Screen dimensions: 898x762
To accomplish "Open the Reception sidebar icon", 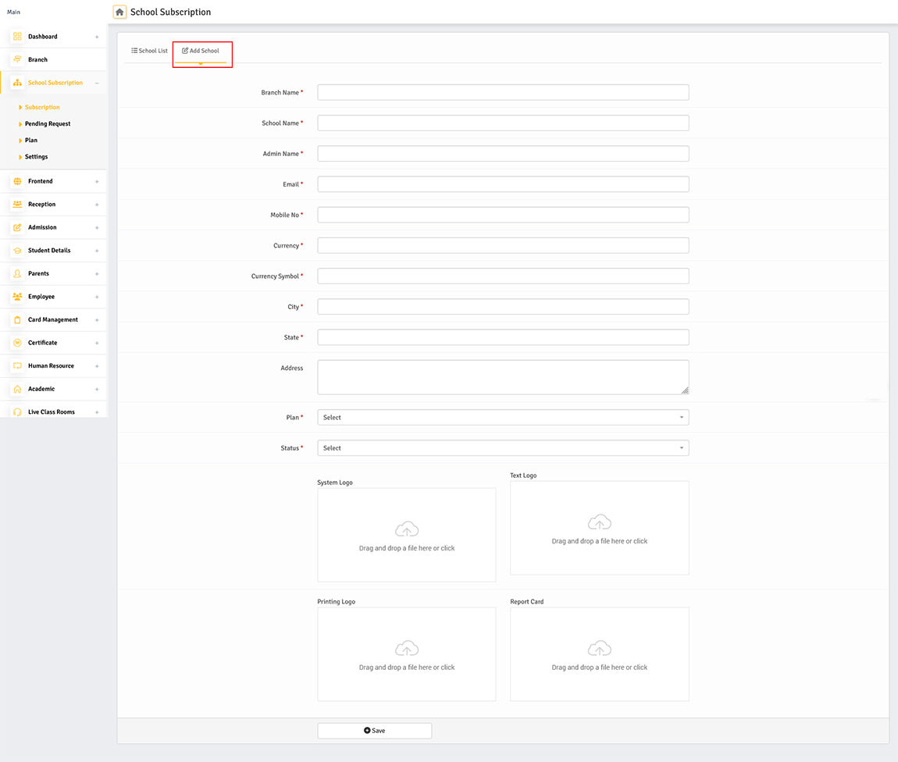I will (x=17, y=204).
